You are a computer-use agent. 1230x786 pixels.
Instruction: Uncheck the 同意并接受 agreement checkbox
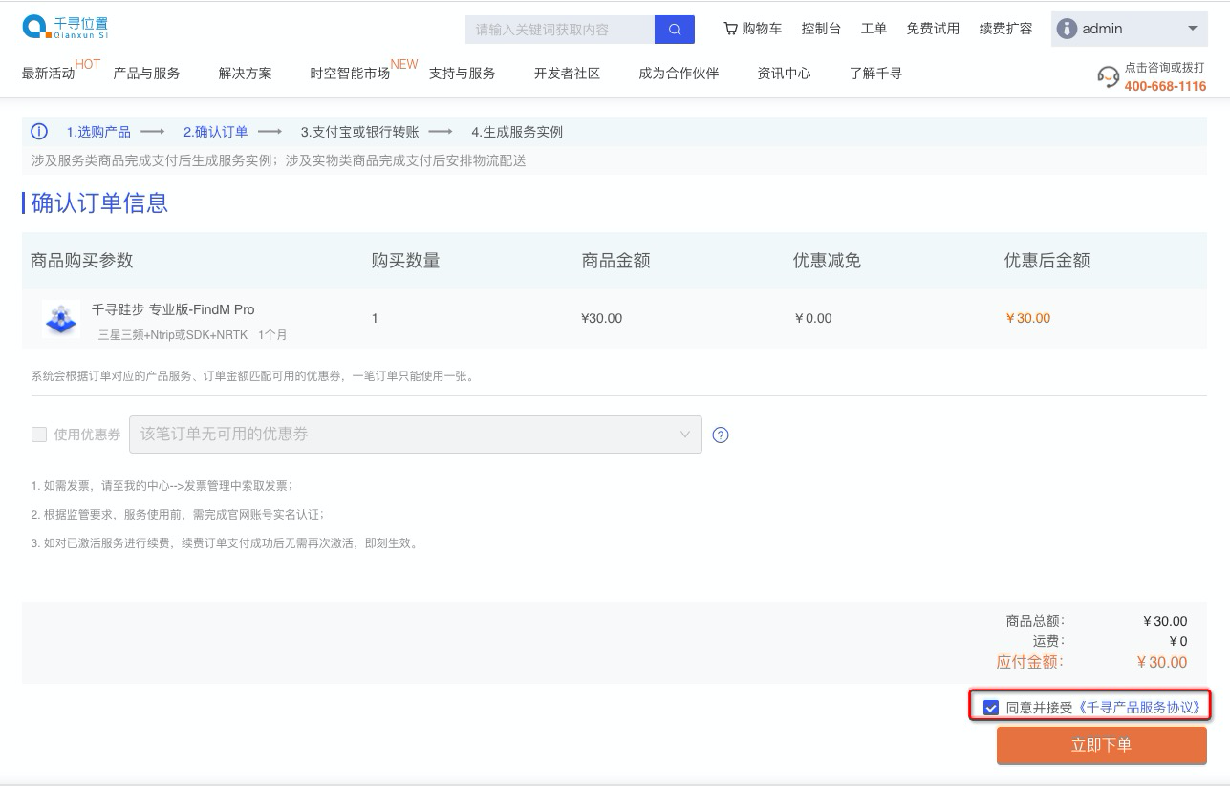[991, 708]
